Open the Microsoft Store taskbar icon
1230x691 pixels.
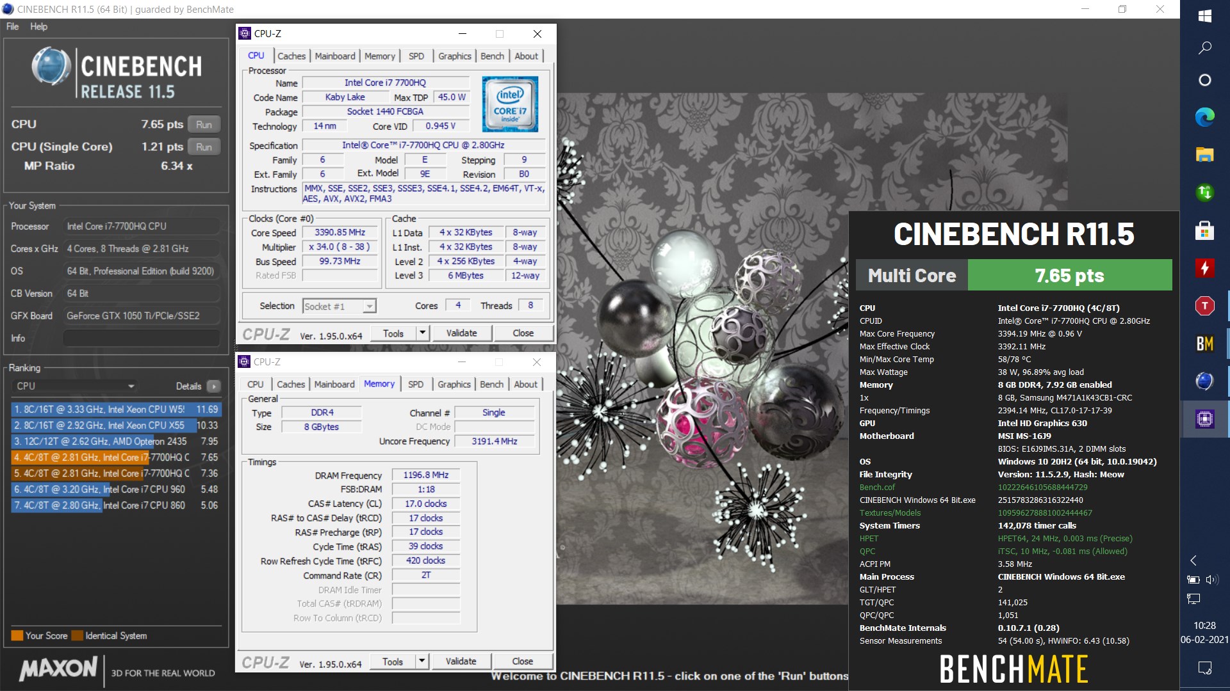pyautogui.click(x=1204, y=230)
